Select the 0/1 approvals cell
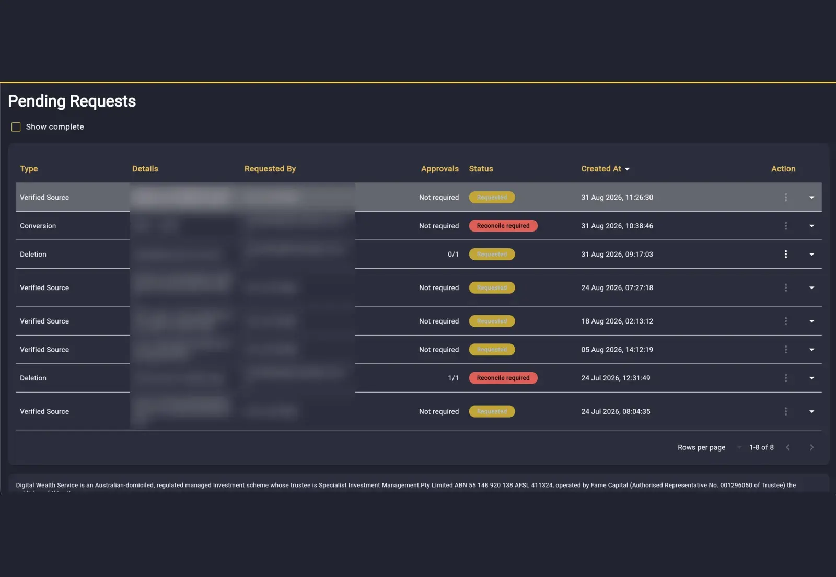This screenshot has width=836, height=577. tap(453, 254)
